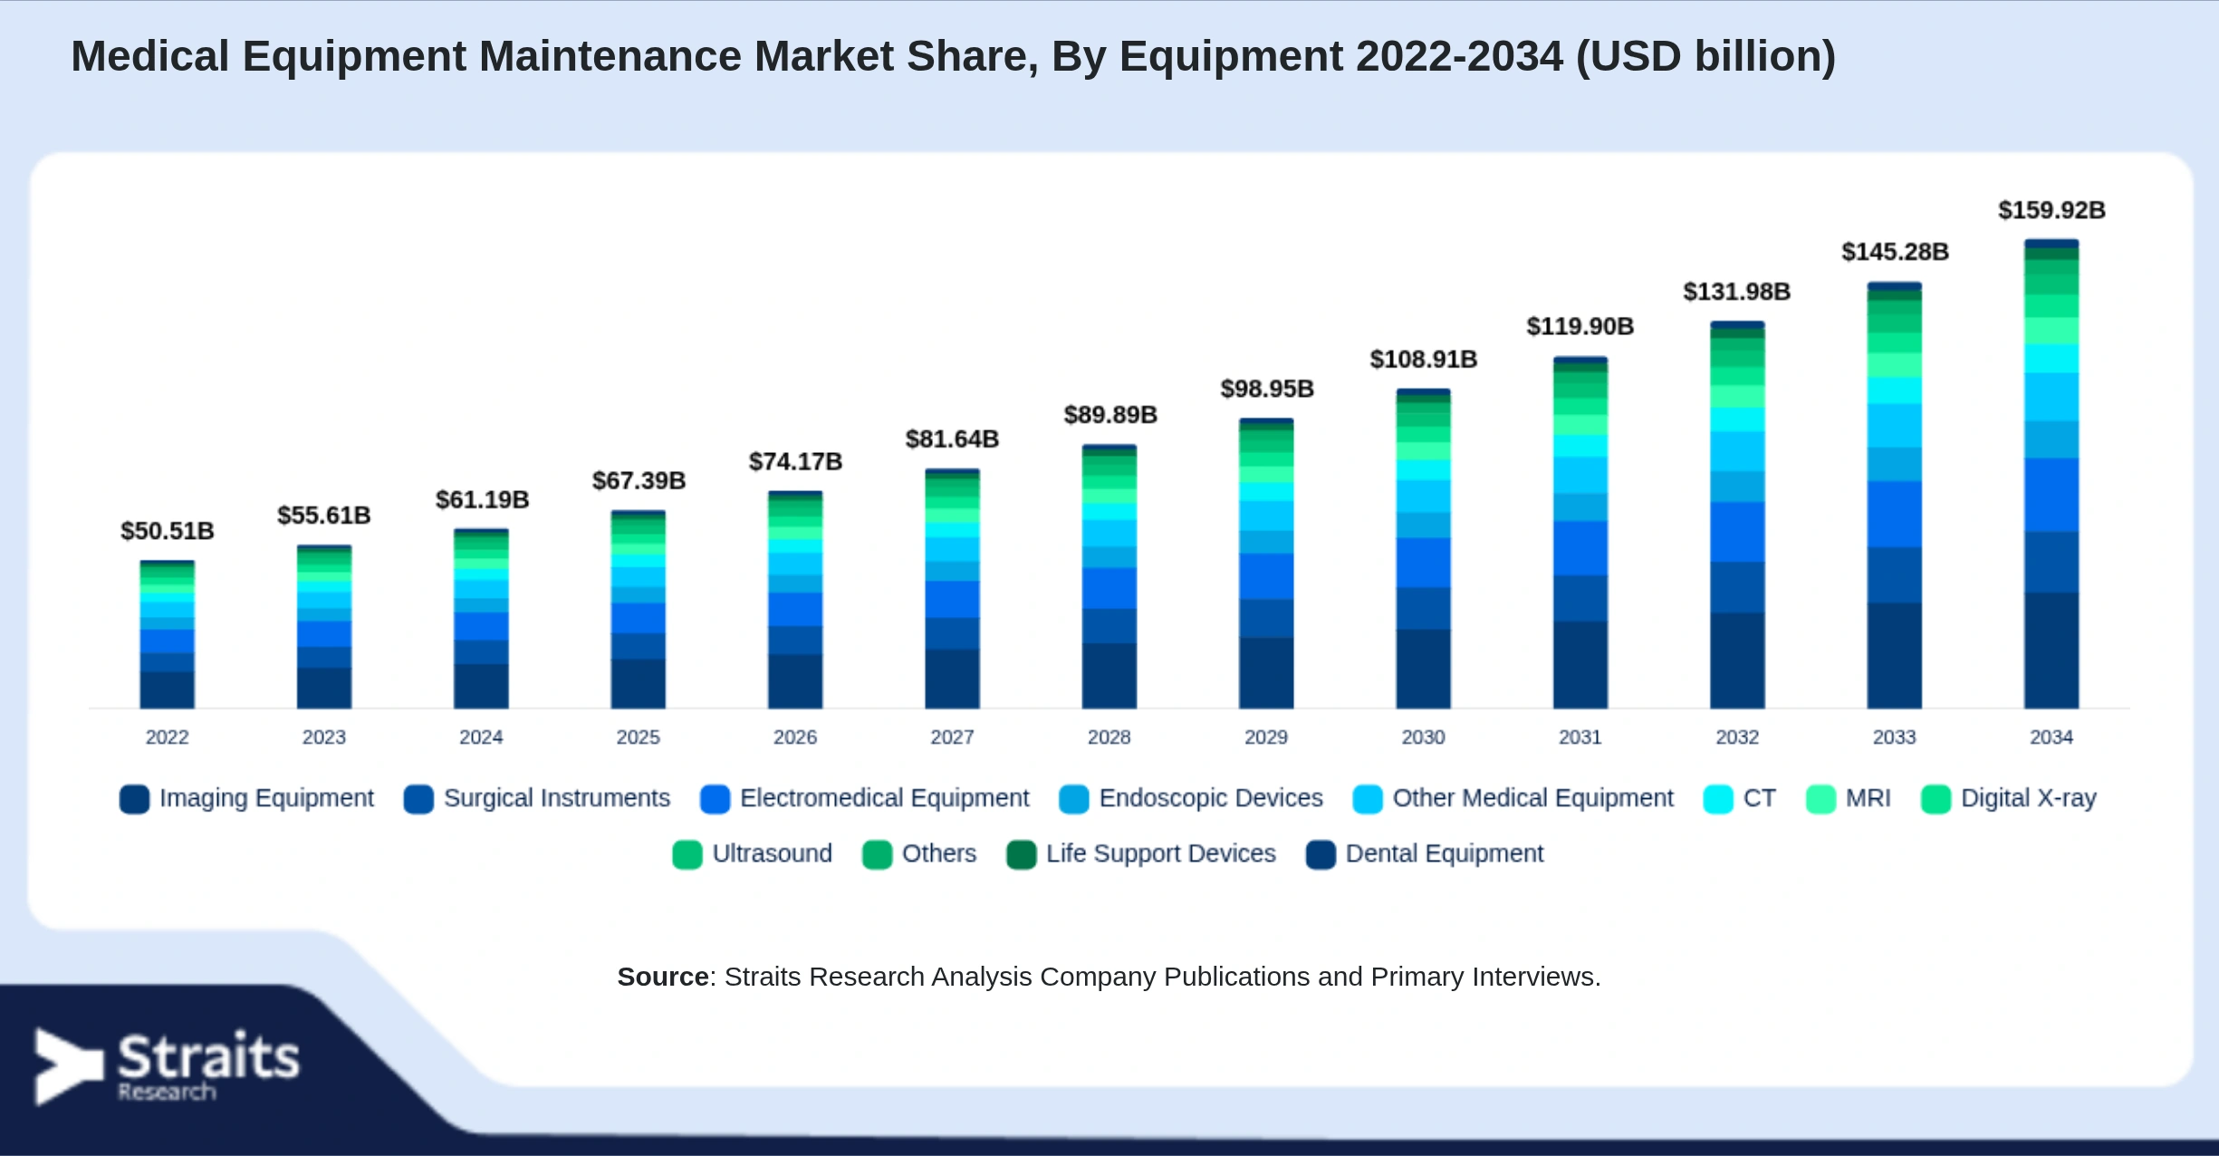Toggle the Other Medical Equipment legend label
The height and width of the screenshot is (1156, 2219).
click(x=1533, y=798)
